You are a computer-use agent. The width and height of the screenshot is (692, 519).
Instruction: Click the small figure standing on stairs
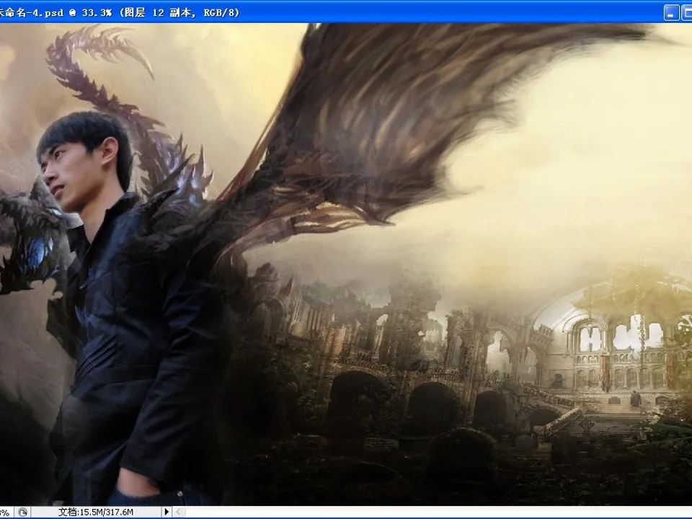pos(634,399)
